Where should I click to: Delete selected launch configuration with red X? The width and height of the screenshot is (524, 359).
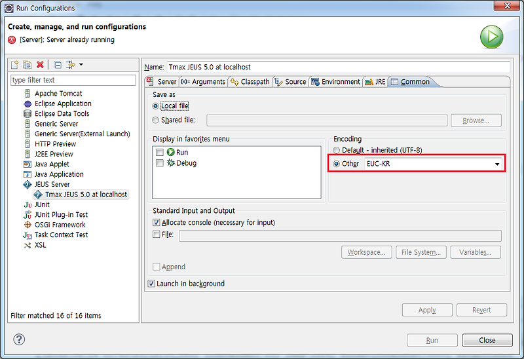(40, 64)
